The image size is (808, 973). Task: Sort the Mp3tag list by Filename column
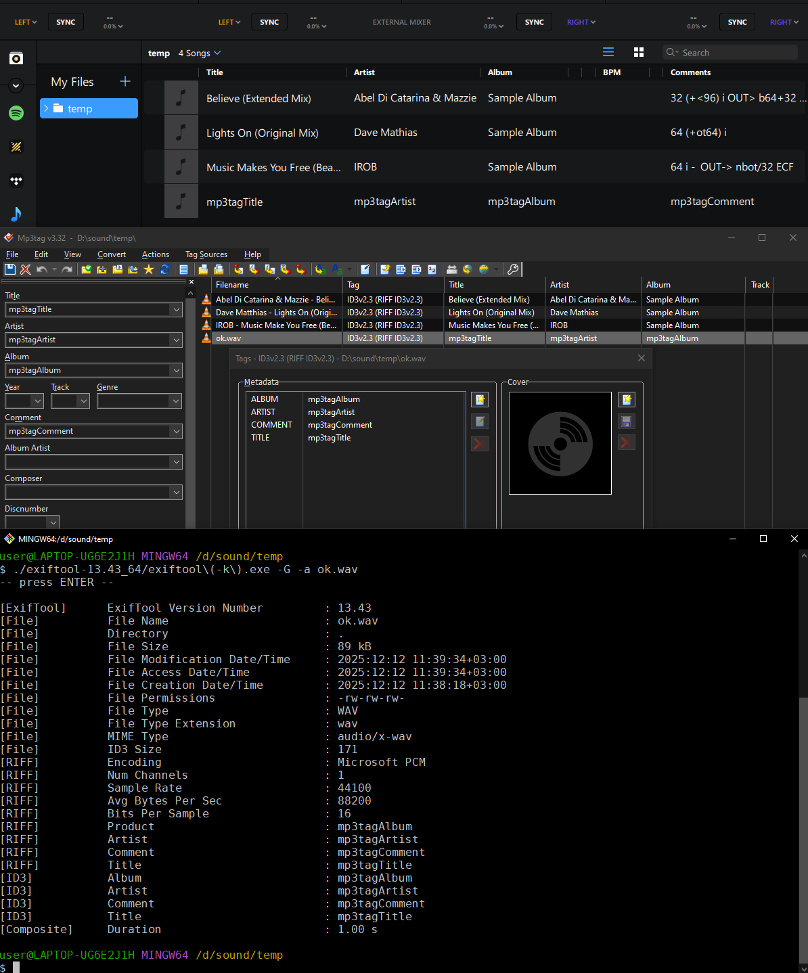click(x=232, y=285)
